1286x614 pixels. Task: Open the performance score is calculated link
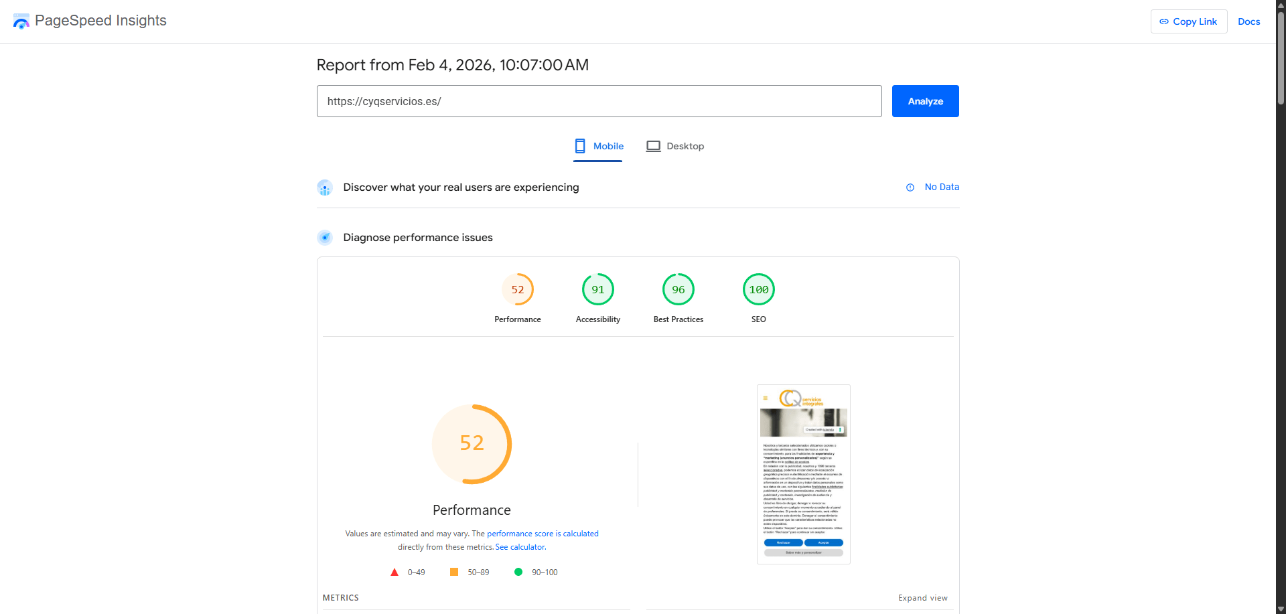[543, 534]
